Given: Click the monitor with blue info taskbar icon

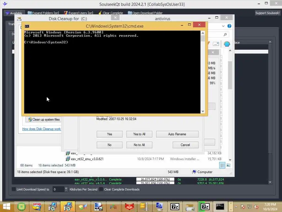Looking at the screenshot, I should point(159,207).
